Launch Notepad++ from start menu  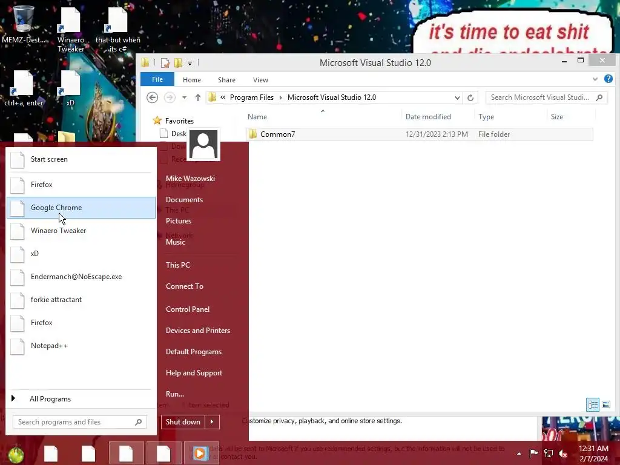pyautogui.click(x=81, y=346)
